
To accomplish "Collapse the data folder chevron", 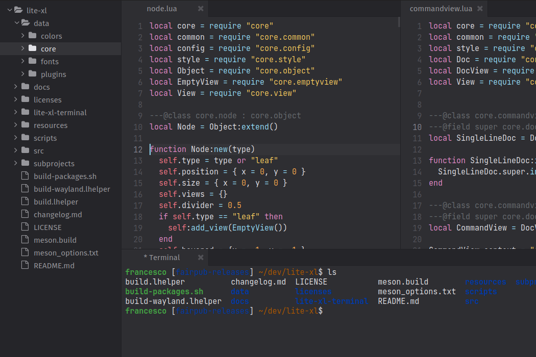I will pyautogui.click(x=16, y=23).
